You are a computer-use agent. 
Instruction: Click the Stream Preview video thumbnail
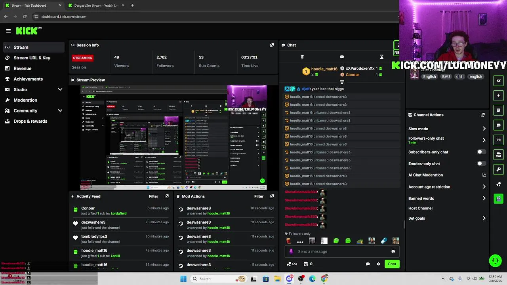pos(173,137)
